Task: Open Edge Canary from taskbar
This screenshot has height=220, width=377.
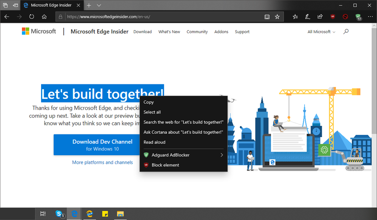Action: tap(89, 214)
